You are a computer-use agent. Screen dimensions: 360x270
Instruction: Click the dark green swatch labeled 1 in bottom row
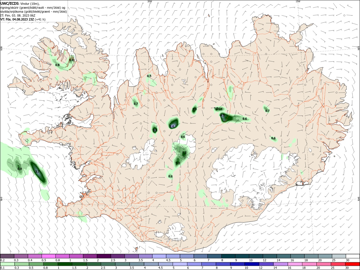click(x=65, y=264)
